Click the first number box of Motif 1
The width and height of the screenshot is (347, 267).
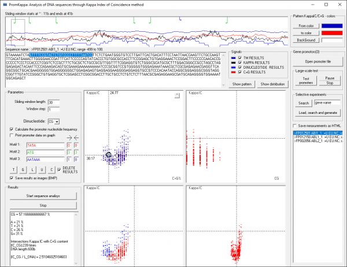click(69, 145)
